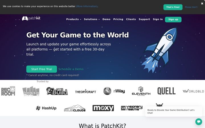This screenshot has height=128, width=205.
Task: Click the Worldbld logo
Action: 194,91
